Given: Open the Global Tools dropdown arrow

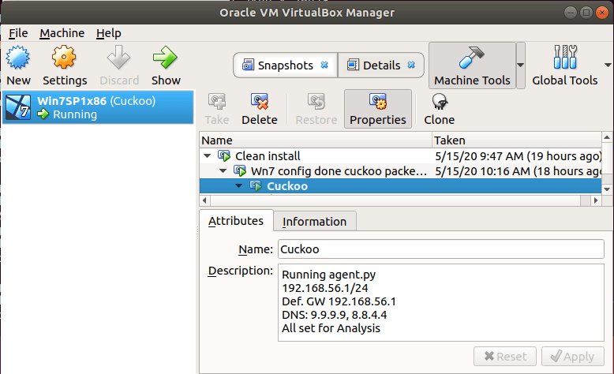Looking at the screenshot, I should [x=608, y=65].
